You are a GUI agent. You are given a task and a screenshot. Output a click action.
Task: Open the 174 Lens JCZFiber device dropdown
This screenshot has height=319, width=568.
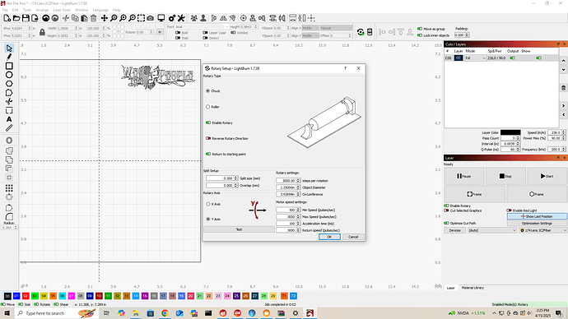click(543, 230)
